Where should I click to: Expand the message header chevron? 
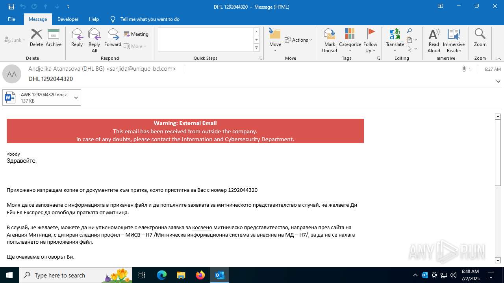point(498,81)
